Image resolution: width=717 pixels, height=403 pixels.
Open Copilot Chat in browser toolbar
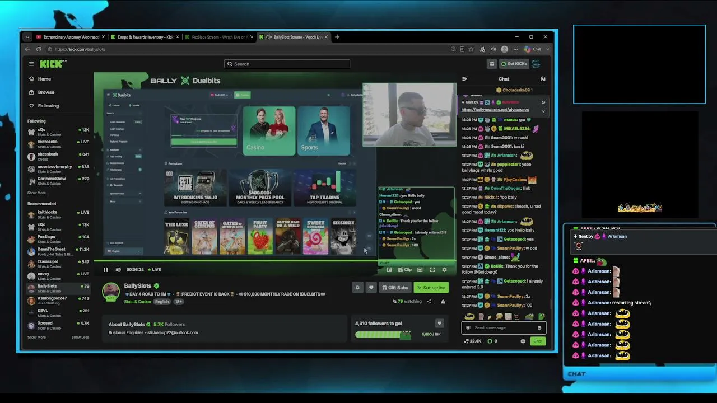pos(533,49)
